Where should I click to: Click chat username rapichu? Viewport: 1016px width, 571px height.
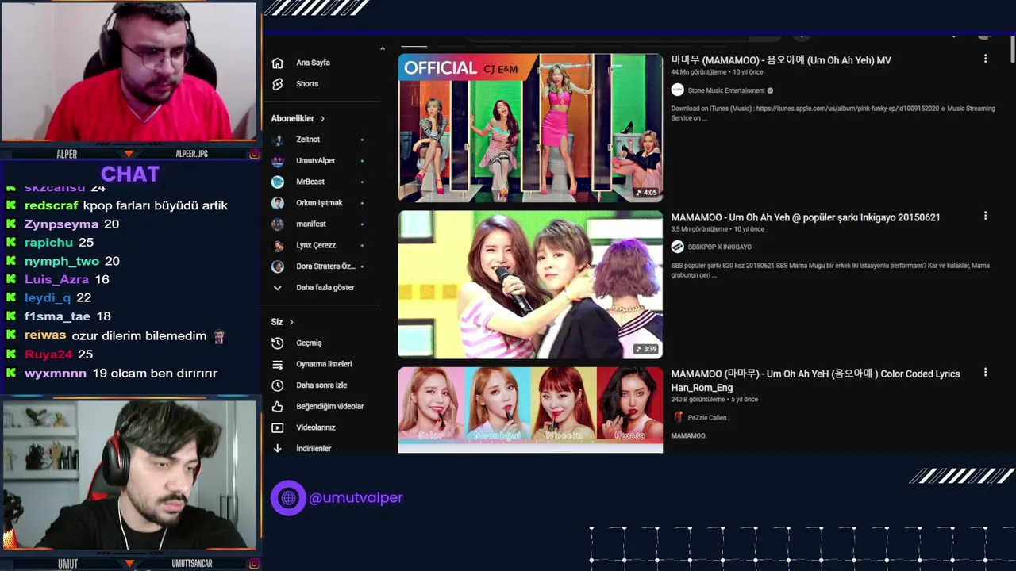point(48,243)
